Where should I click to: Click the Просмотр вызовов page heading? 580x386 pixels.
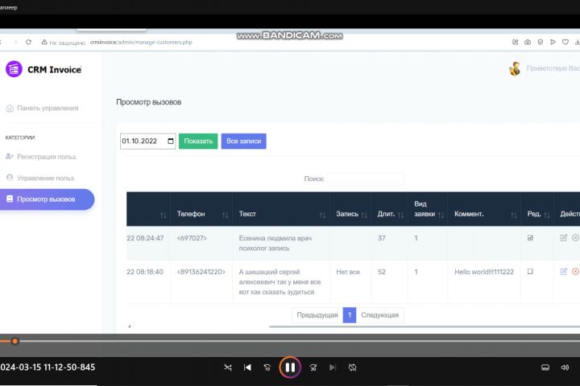pyautogui.click(x=149, y=102)
